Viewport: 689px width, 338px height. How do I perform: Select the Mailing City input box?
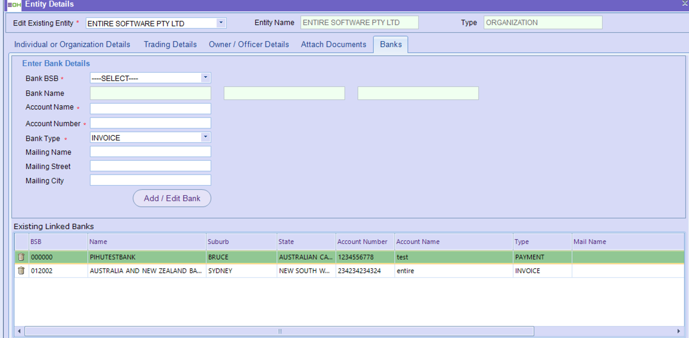(151, 180)
